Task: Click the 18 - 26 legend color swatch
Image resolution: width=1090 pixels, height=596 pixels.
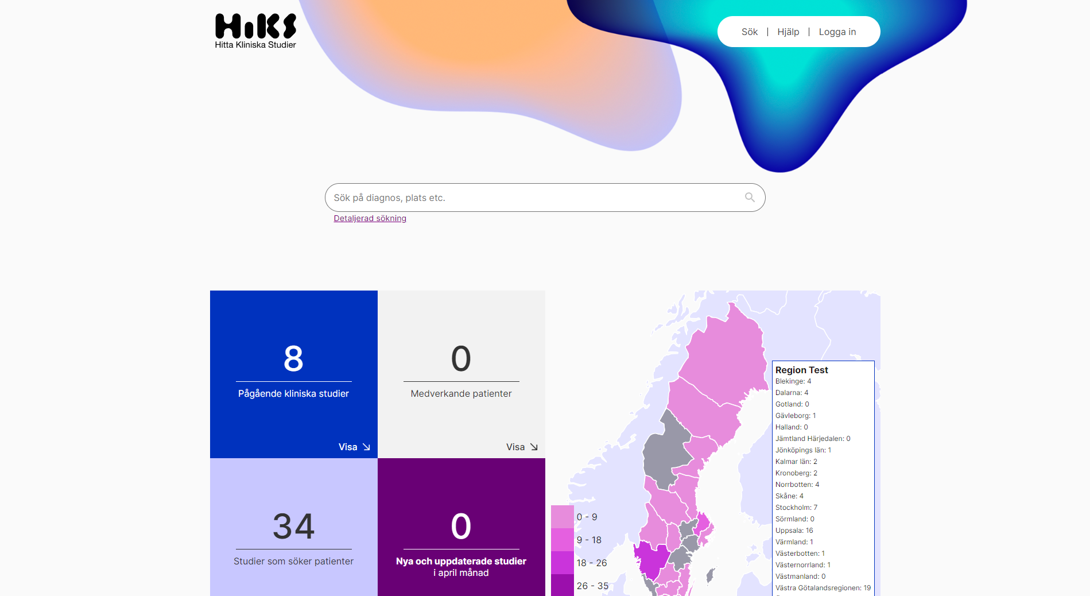Action: coord(562,563)
